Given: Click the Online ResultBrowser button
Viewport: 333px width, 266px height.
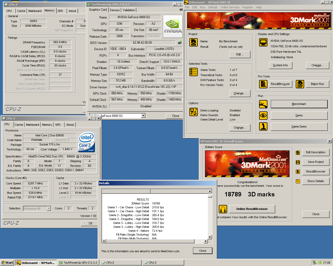Looking at the screenshot, I should point(252,209).
